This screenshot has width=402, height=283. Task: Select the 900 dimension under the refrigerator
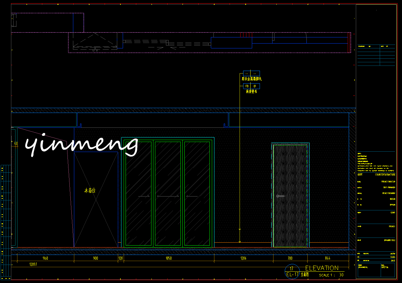point(96,258)
